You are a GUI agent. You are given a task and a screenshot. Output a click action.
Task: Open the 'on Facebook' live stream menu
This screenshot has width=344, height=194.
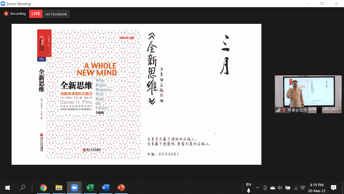[x=56, y=14]
